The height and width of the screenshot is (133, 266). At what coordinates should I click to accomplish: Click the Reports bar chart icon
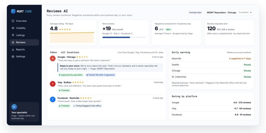(x=13, y=50)
